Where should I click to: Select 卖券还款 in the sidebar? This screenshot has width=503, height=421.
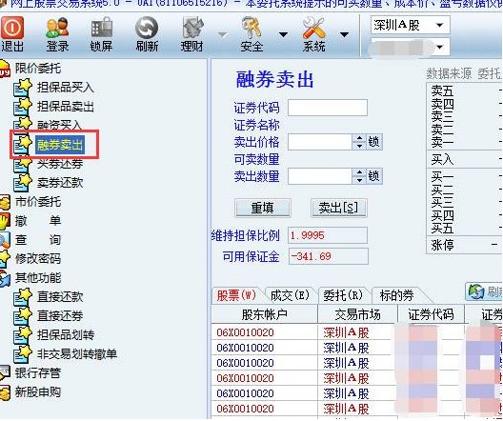point(60,183)
